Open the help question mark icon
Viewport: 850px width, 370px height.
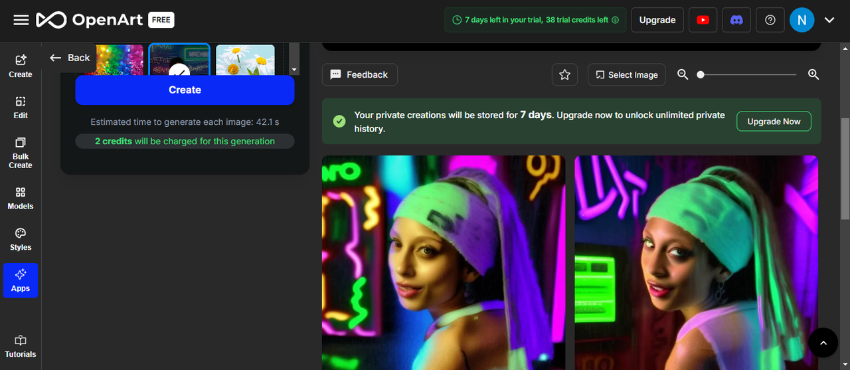(770, 20)
